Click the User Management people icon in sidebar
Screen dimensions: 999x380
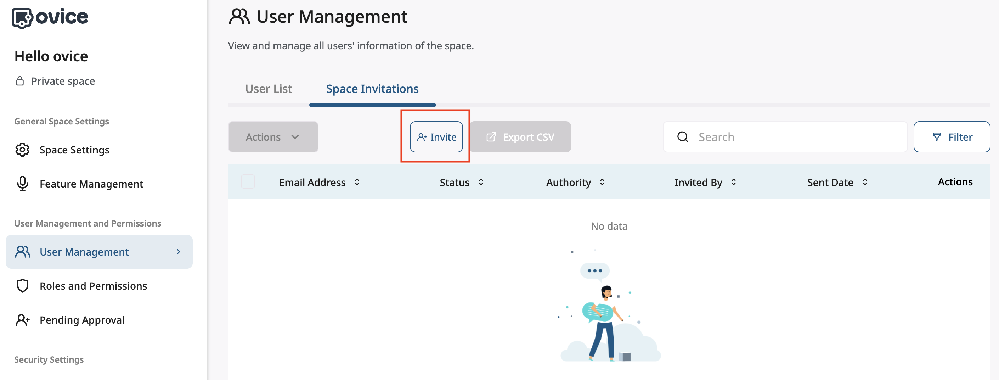click(x=22, y=252)
